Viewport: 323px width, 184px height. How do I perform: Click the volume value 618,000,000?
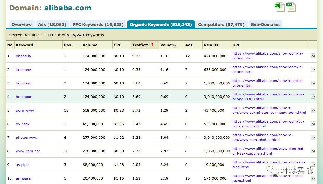(94, 110)
